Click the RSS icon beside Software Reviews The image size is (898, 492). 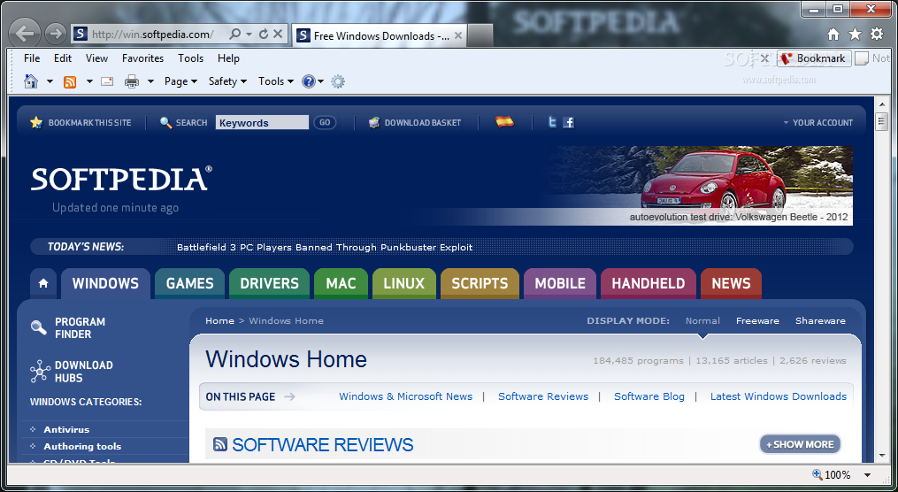tap(220, 444)
